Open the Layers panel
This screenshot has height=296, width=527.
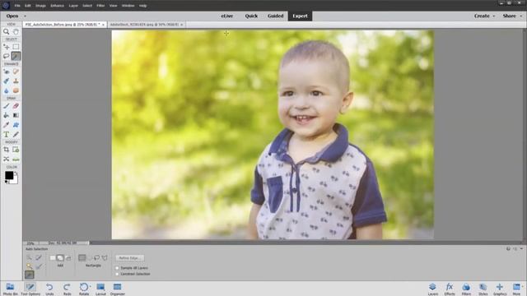point(432,289)
